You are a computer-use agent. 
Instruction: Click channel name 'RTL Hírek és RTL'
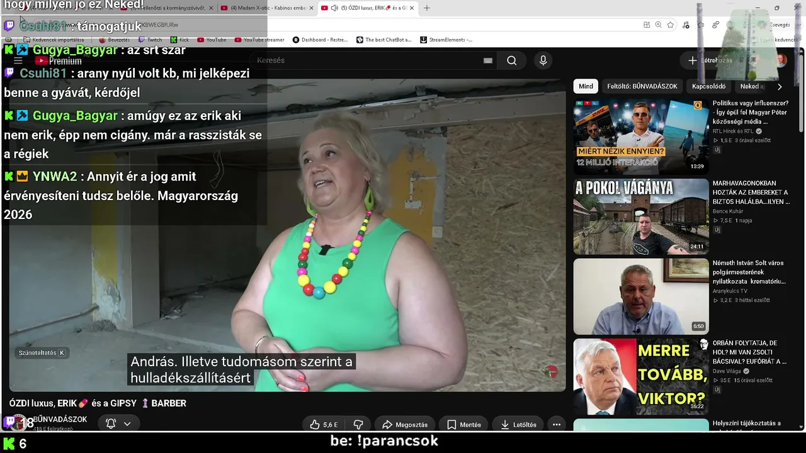733,131
